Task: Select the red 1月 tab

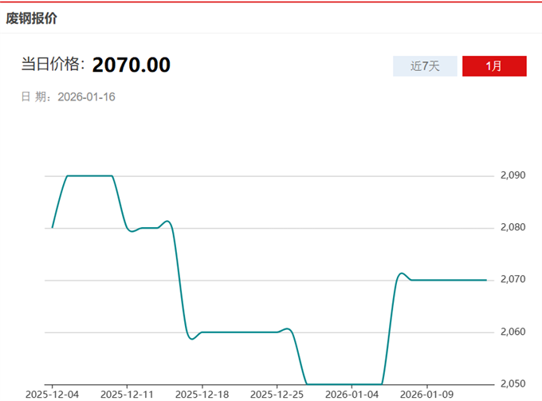Action: click(x=494, y=66)
